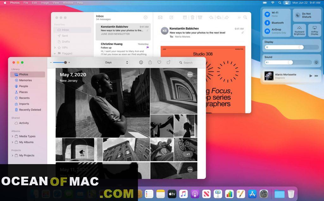Open the App Store from the Dock
This screenshot has height=201, width=324.
point(252,194)
